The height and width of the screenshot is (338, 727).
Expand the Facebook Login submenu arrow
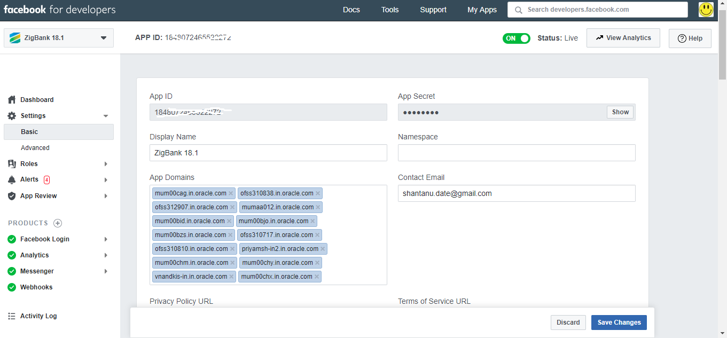pyautogui.click(x=106, y=239)
